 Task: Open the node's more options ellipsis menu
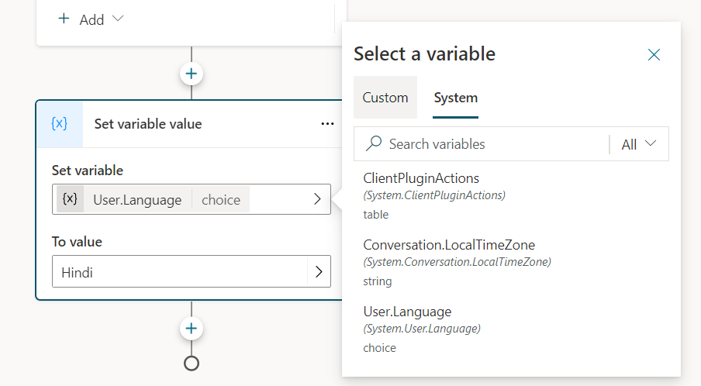click(x=327, y=124)
